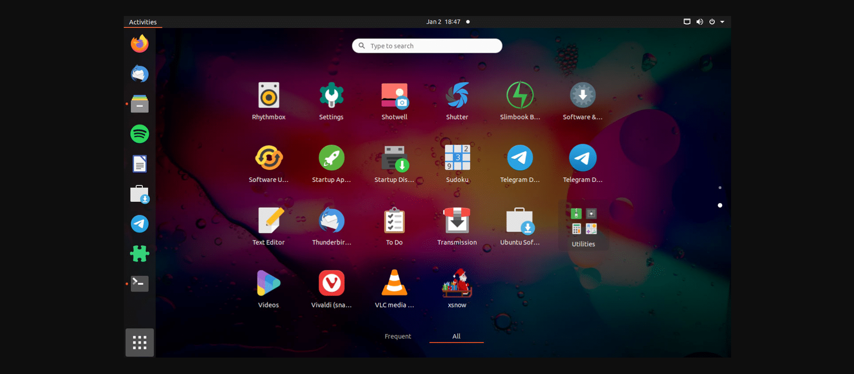Launch Settings from the app grid
Image resolution: width=854 pixels, height=374 pixels.
pyautogui.click(x=331, y=101)
